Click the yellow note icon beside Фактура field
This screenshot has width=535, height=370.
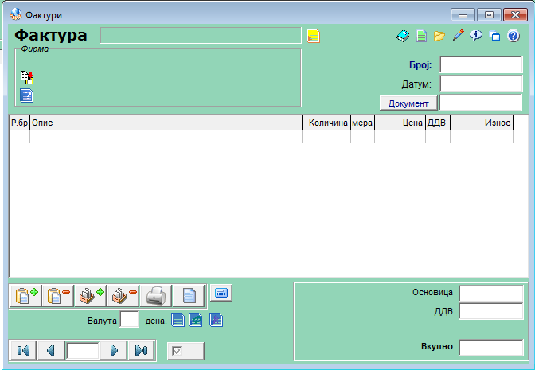click(313, 36)
